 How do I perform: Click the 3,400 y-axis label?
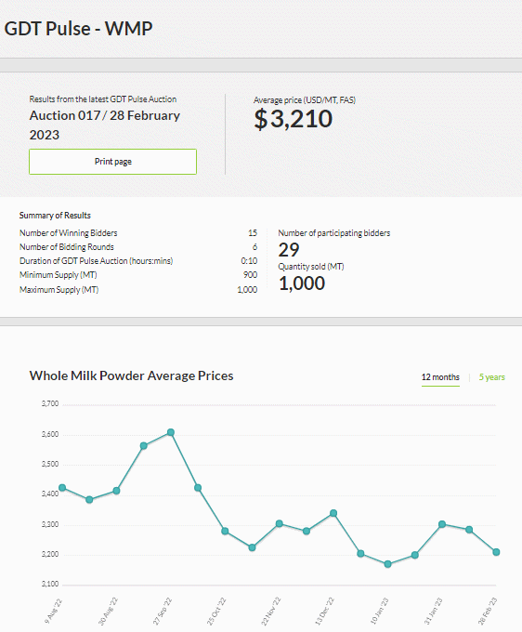[x=50, y=494]
